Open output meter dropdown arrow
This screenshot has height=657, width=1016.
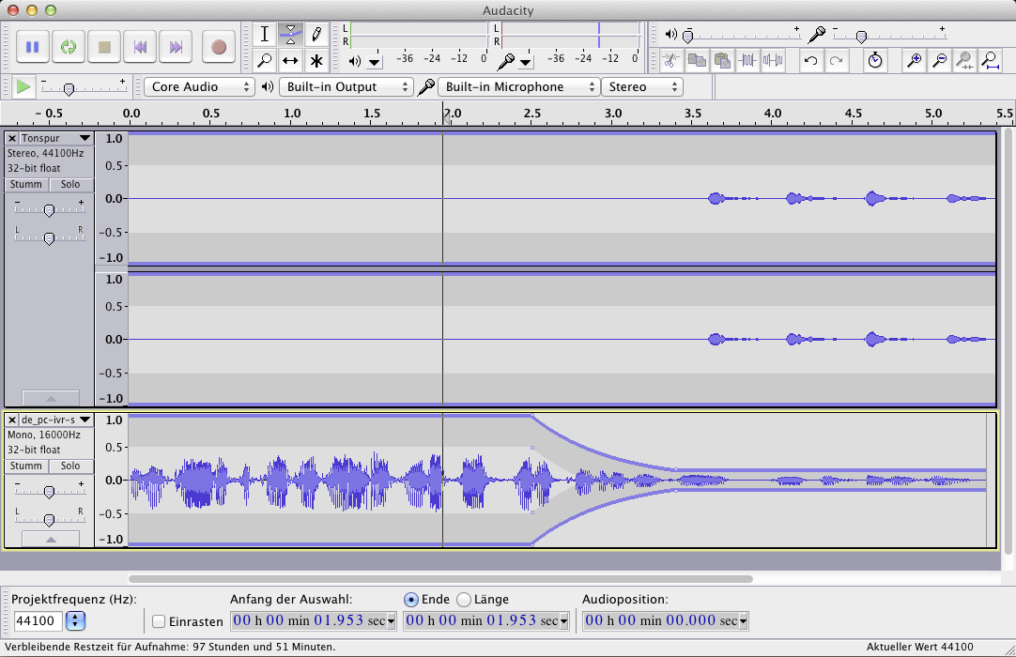(x=375, y=62)
